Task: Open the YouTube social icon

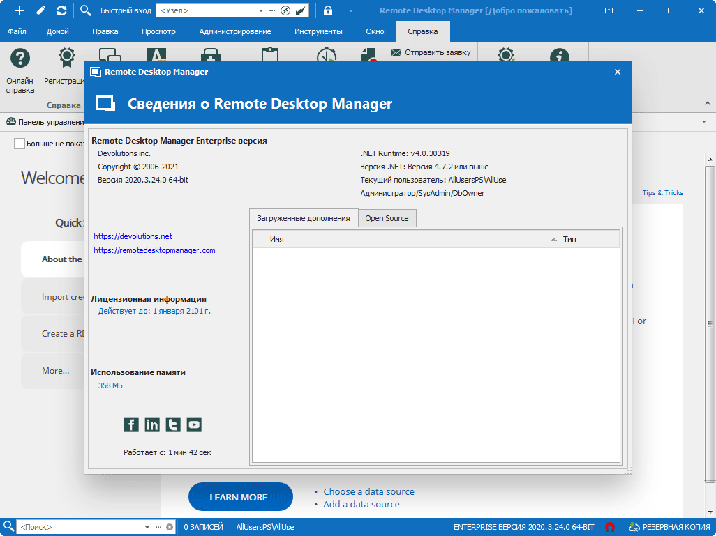Action: pos(194,424)
